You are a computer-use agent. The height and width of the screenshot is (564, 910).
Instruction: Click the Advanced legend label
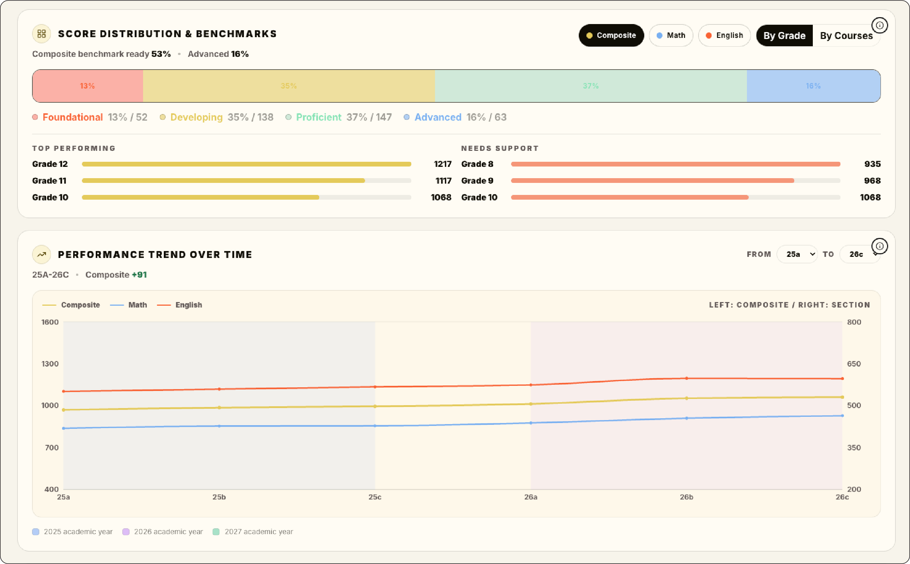tap(438, 117)
